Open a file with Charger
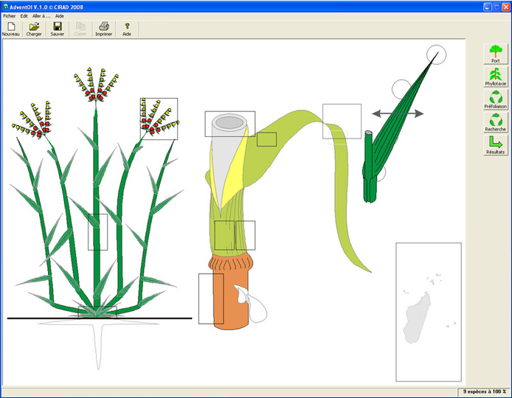This screenshot has width=512, height=398. pyautogui.click(x=34, y=29)
